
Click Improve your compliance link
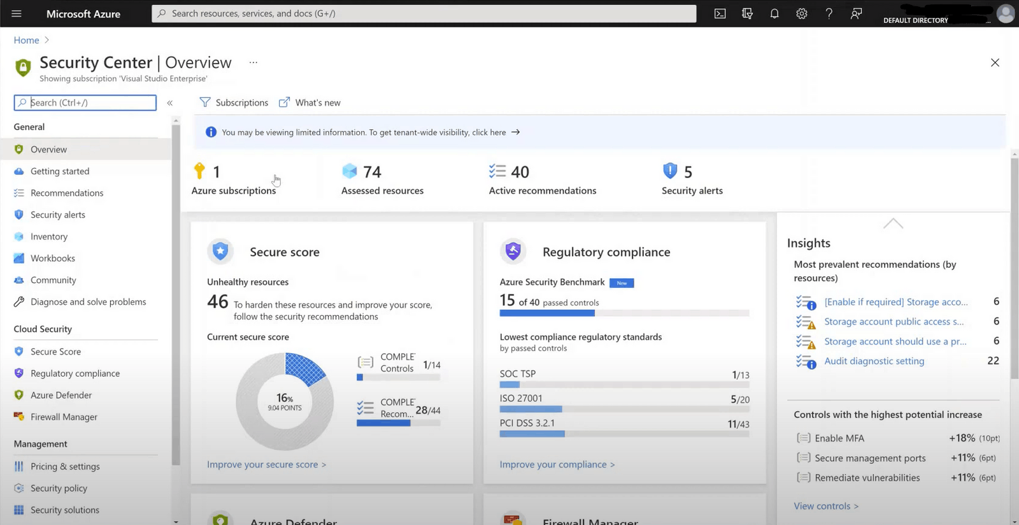557,465
